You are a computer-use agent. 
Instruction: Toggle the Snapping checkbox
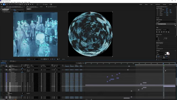point(43,4)
